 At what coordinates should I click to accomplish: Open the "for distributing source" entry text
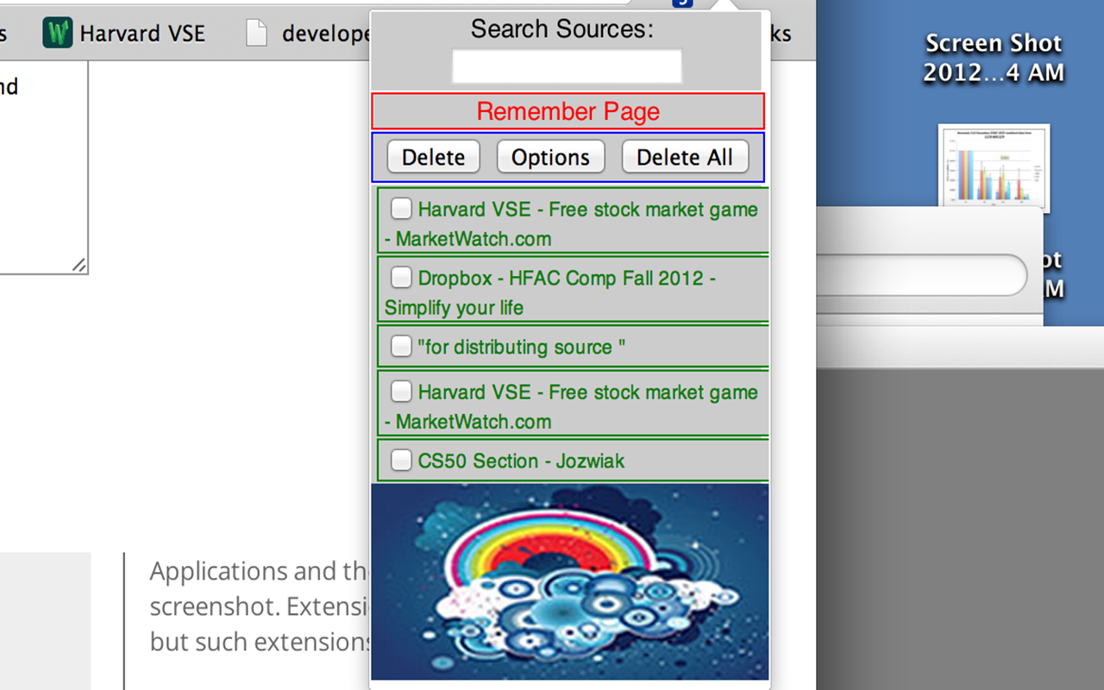pos(522,347)
